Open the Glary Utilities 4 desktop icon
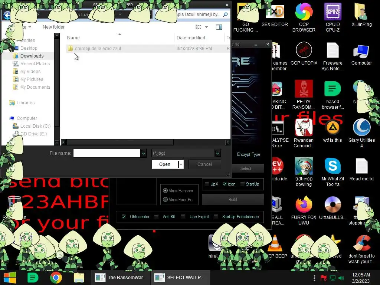Screen dimensions: 380x285 coord(361,133)
